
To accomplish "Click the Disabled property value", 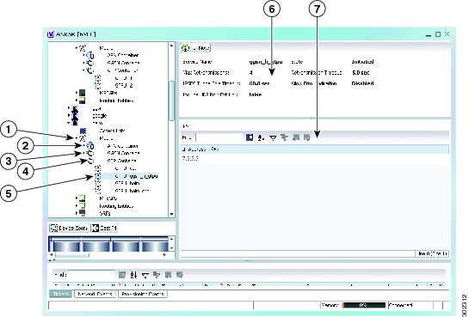I will coord(362,83).
